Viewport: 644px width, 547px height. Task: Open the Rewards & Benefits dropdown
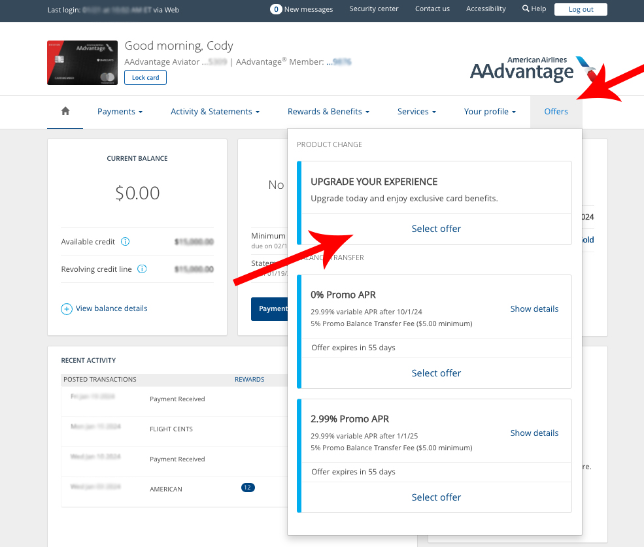[328, 112]
